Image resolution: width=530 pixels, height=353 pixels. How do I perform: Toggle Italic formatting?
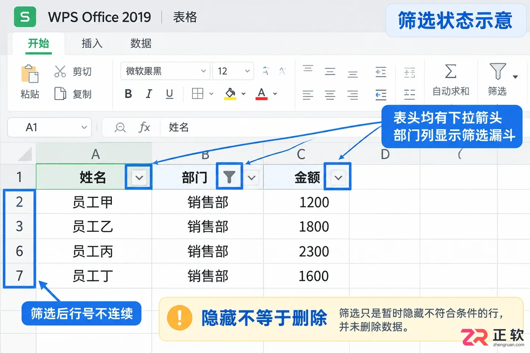point(149,94)
